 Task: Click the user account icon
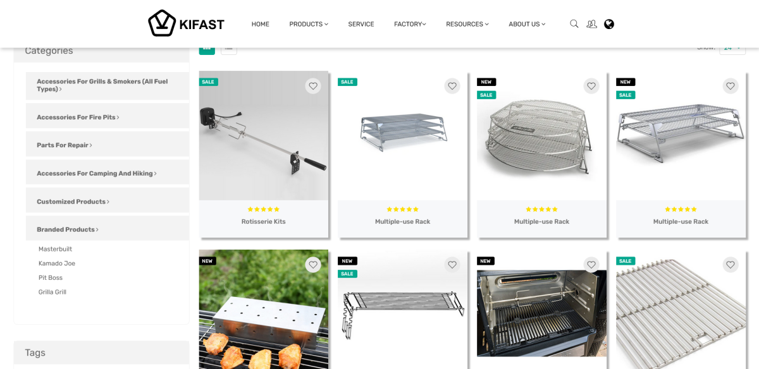pos(591,24)
